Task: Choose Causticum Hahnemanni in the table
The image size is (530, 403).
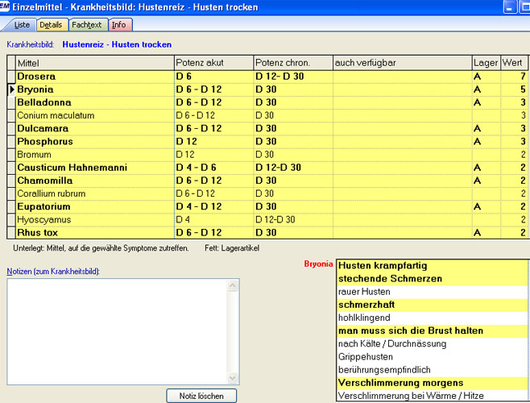Action: click(x=94, y=168)
